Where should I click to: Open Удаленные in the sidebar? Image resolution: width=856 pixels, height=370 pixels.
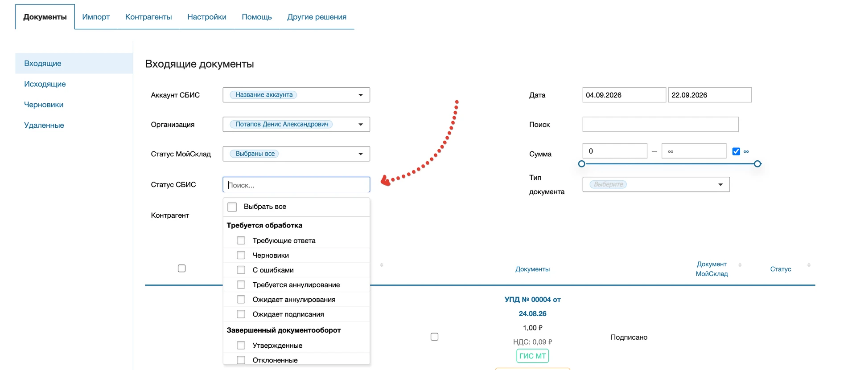tap(44, 125)
